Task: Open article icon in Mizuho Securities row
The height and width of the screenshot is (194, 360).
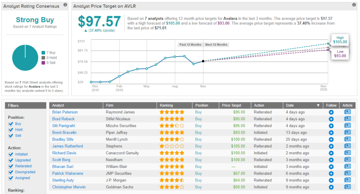Action: [347, 125]
